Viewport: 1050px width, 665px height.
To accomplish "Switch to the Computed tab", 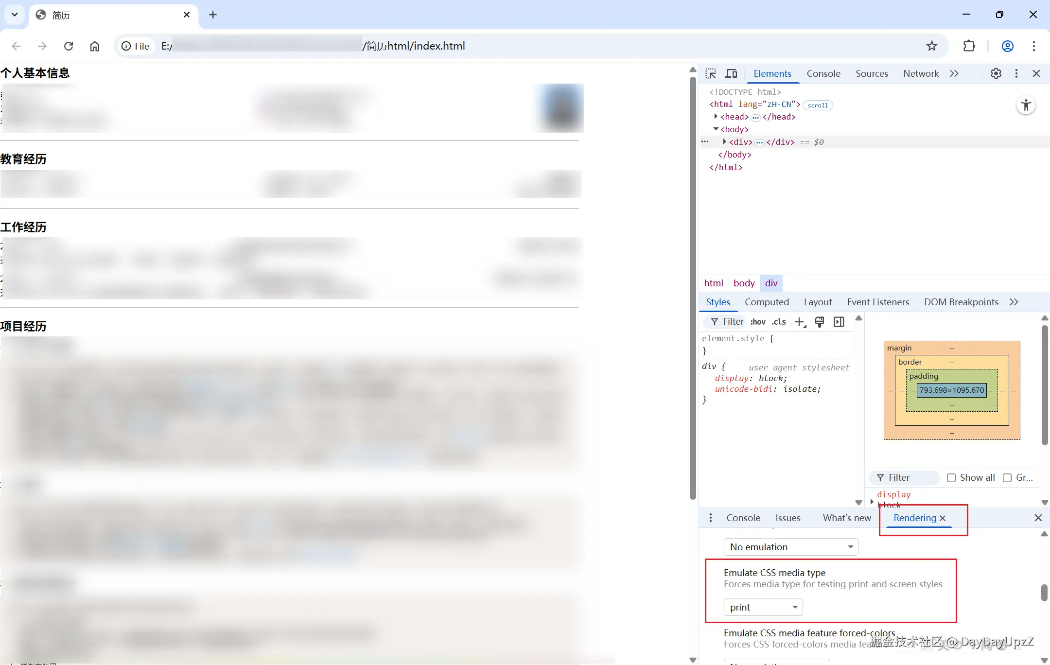I will [767, 302].
